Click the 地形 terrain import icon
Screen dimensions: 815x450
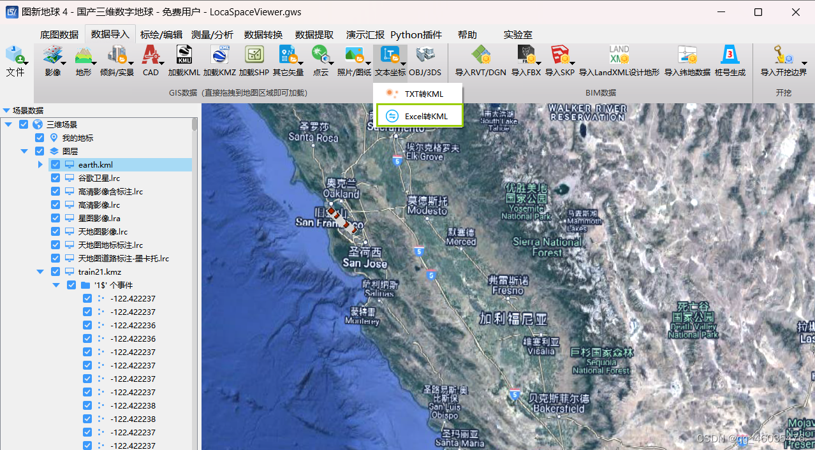84,55
